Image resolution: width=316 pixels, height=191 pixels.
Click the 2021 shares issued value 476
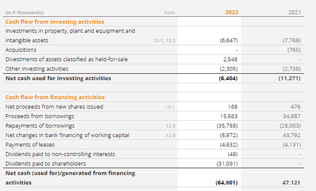295,107
